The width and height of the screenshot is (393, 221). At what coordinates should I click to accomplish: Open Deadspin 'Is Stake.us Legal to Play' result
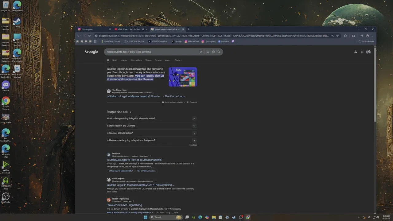pos(134,160)
